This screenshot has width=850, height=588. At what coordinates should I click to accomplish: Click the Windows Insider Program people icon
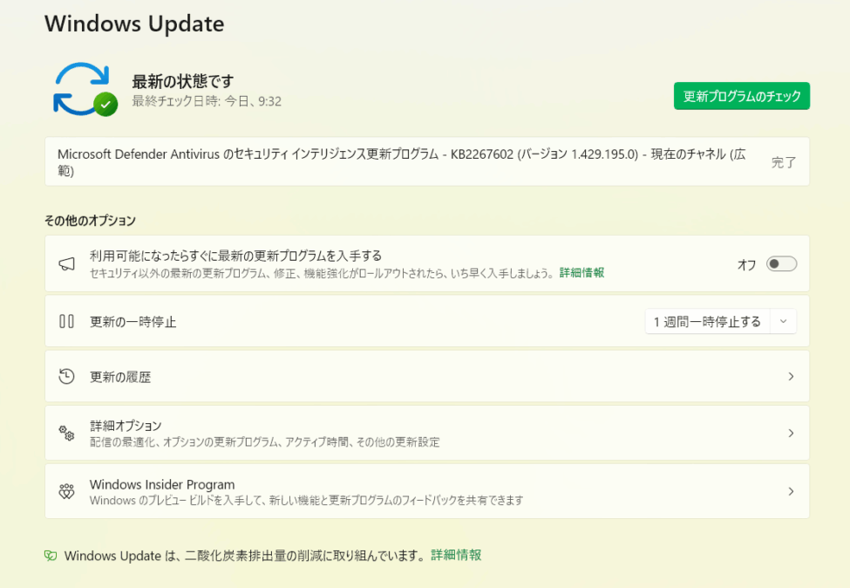pyautogui.click(x=66, y=491)
